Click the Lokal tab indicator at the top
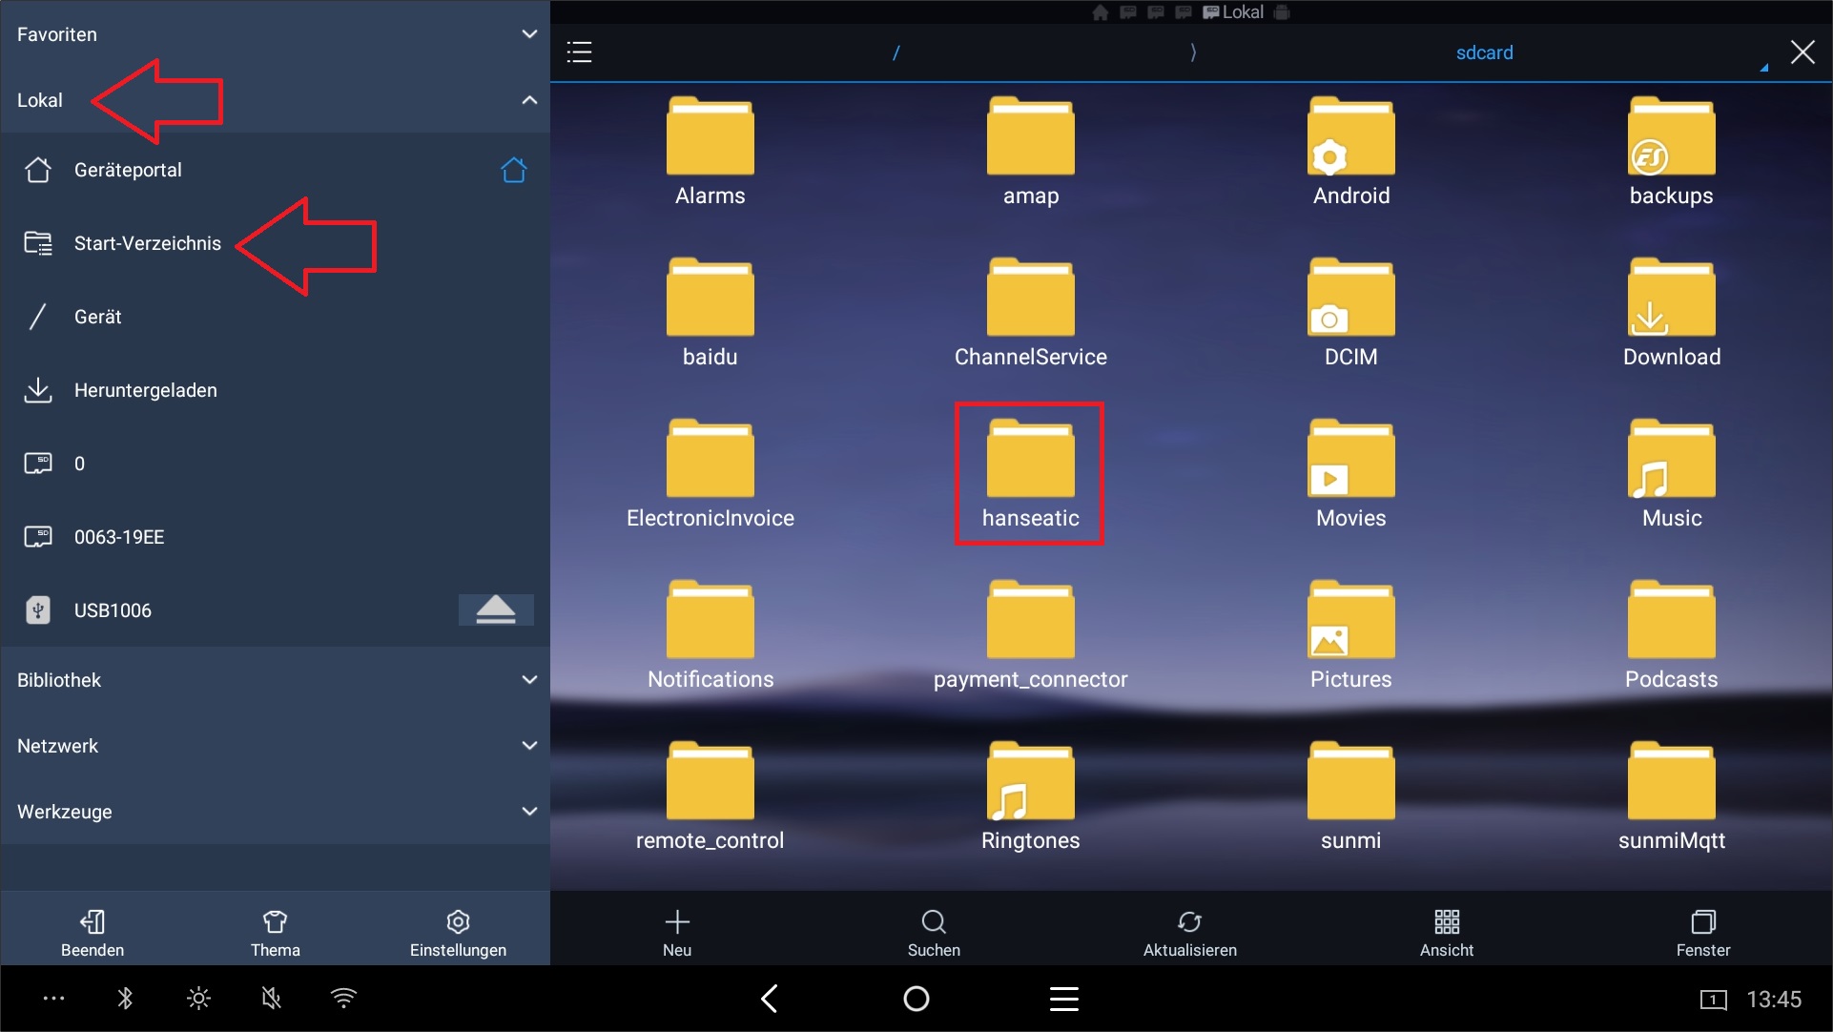 tap(1233, 11)
